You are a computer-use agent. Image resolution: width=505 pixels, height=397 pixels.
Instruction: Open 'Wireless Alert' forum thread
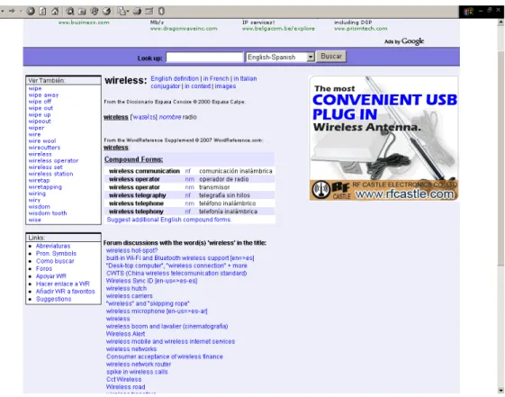125,334
